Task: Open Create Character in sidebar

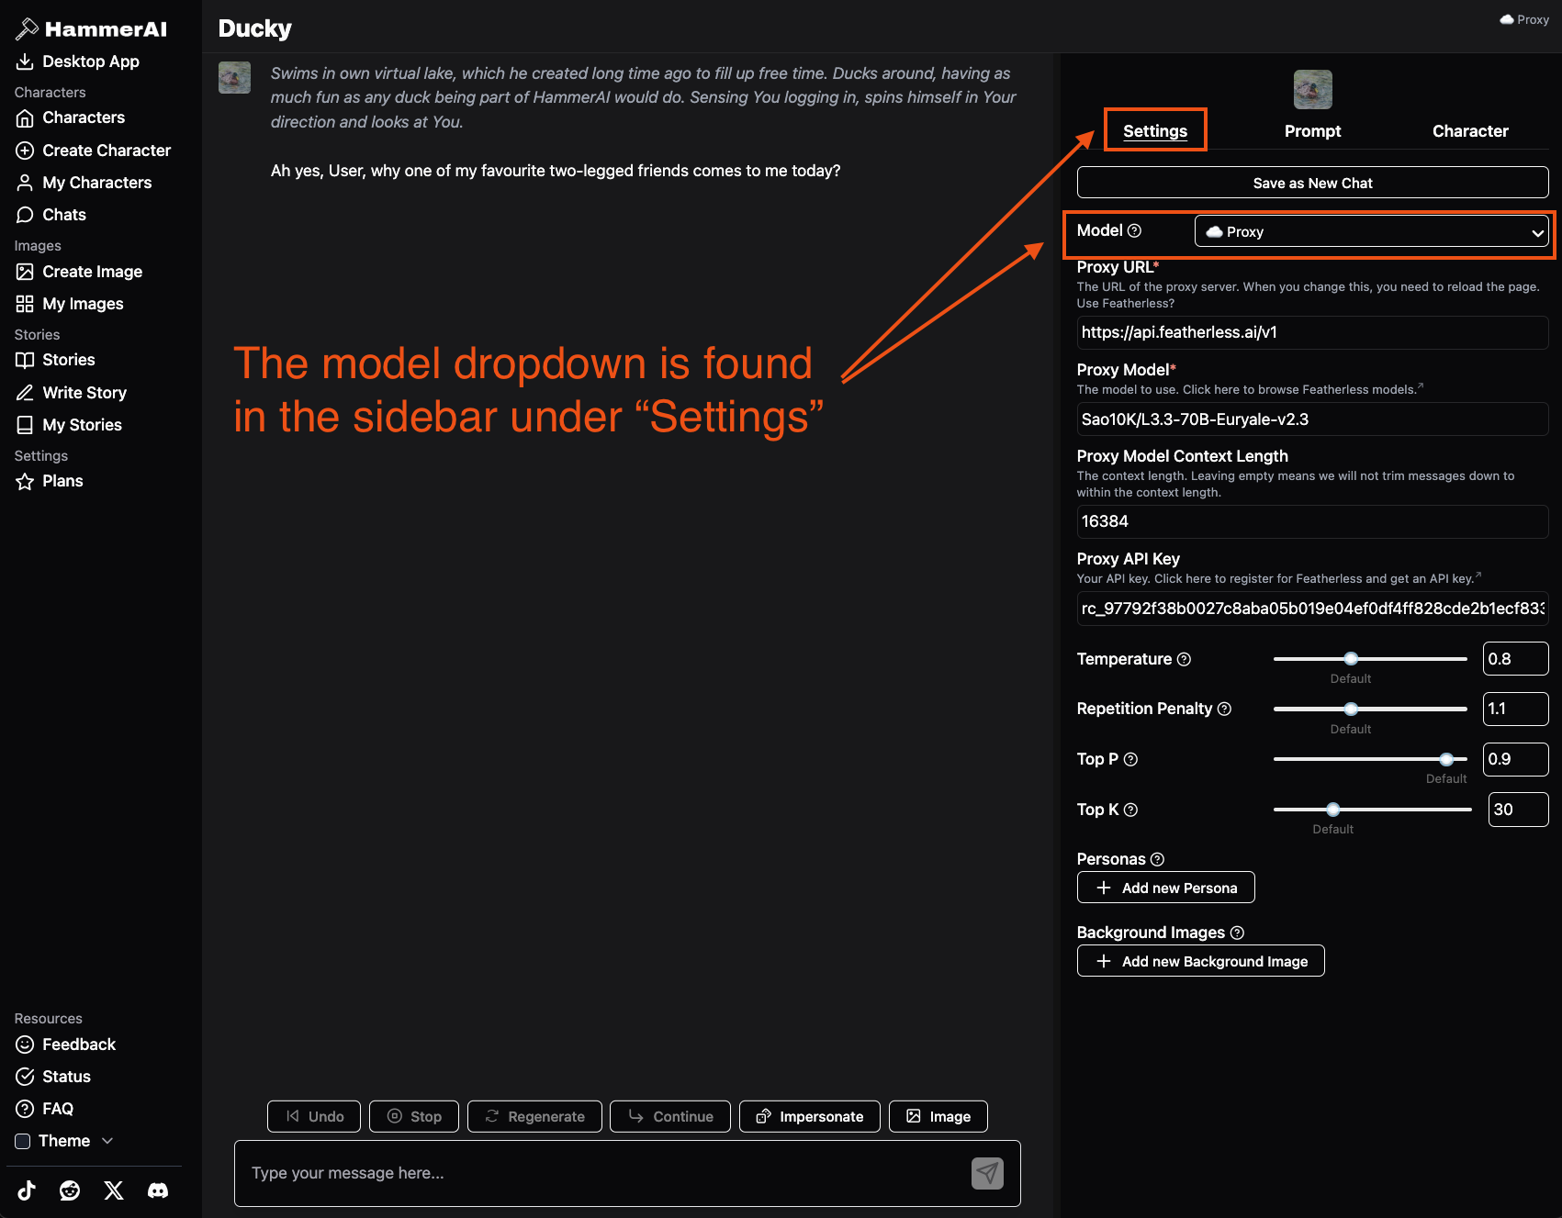Action: [94, 151]
